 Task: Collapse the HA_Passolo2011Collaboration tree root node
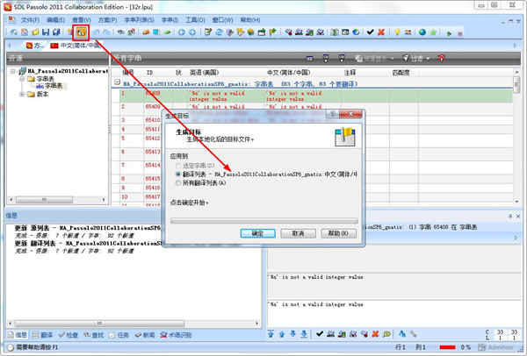(x=13, y=70)
